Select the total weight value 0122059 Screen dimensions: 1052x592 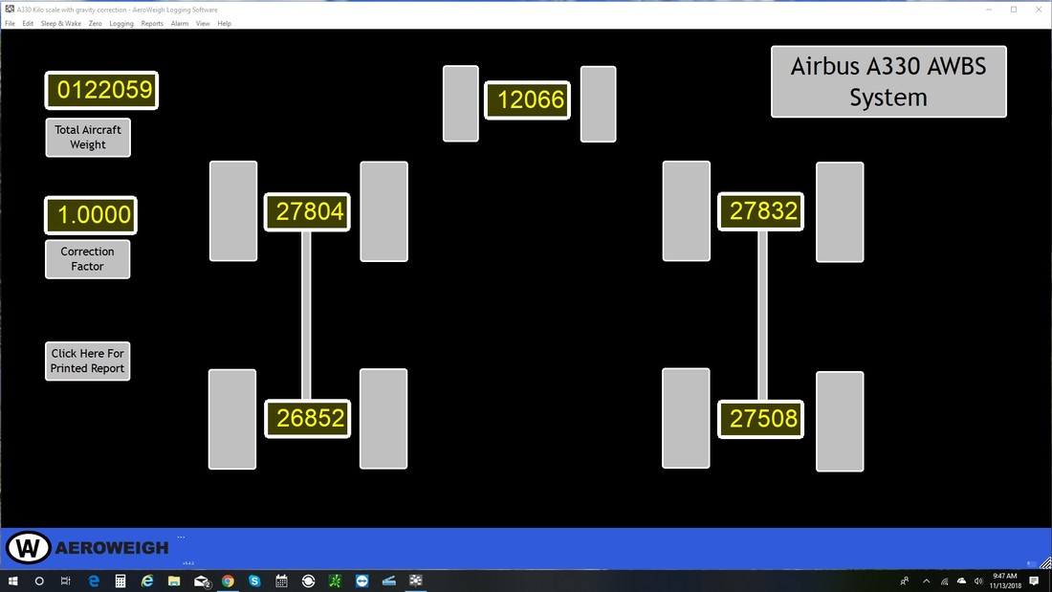coord(102,90)
